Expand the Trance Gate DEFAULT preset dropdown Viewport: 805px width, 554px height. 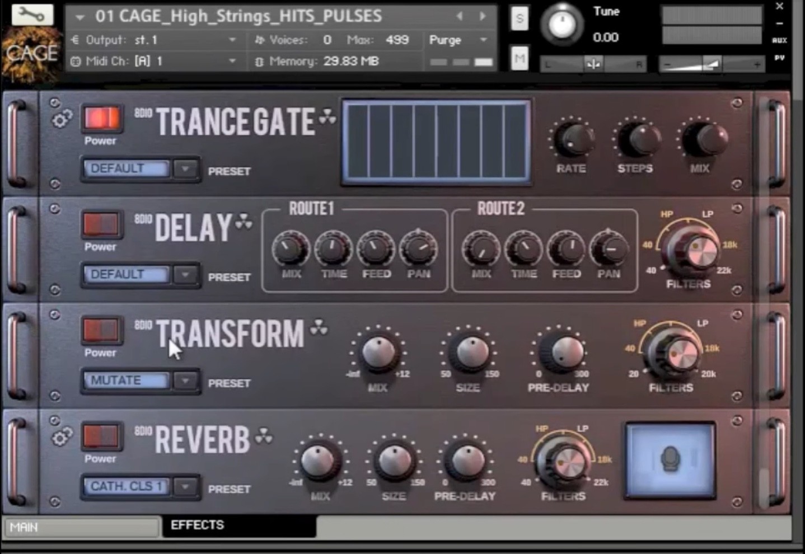tap(185, 169)
